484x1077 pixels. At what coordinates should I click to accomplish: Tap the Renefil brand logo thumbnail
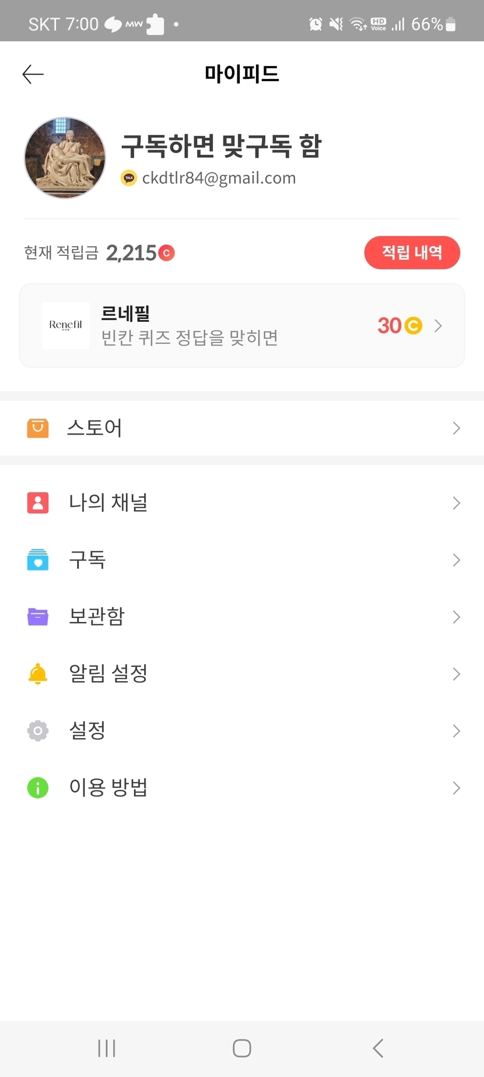tap(65, 325)
